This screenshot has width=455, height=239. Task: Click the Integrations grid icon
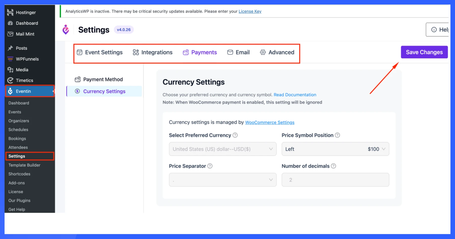coord(136,52)
